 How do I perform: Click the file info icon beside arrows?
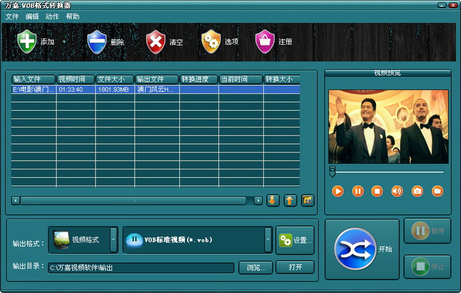[x=307, y=201]
